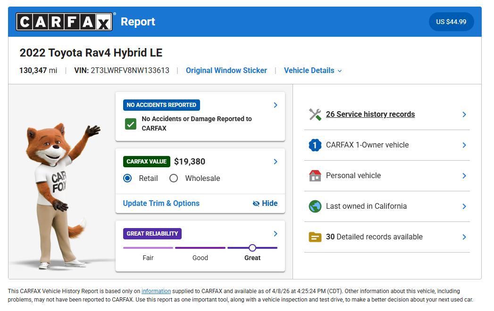Open the No Accidents Reported chevron
Viewport: 494px width, 311px height.
pos(276,105)
